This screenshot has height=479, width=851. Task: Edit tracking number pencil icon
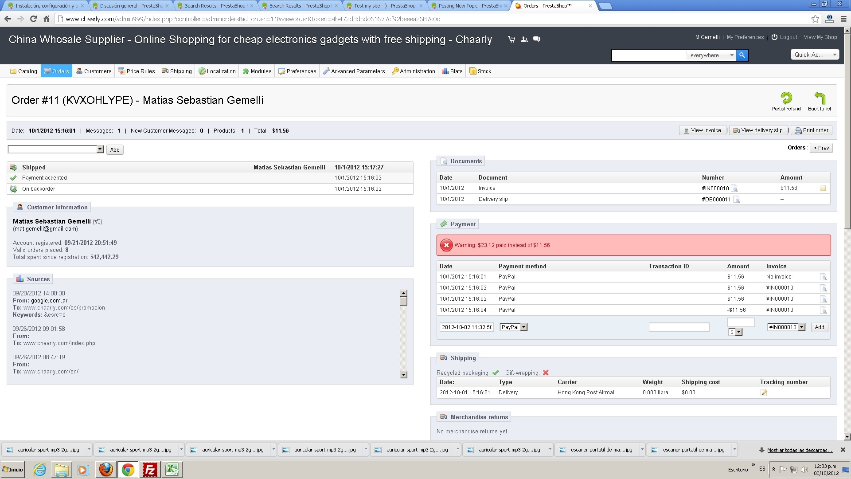tap(764, 393)
